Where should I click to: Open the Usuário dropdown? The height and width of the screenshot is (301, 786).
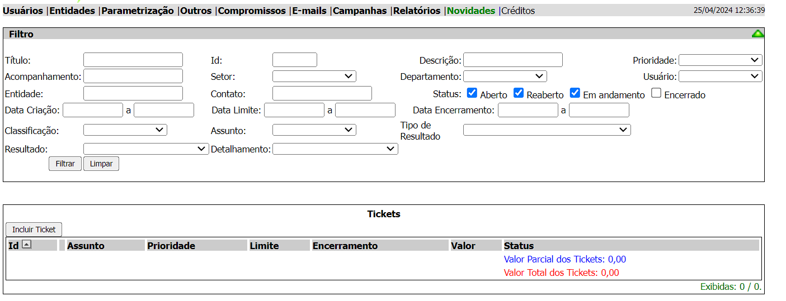720,77
